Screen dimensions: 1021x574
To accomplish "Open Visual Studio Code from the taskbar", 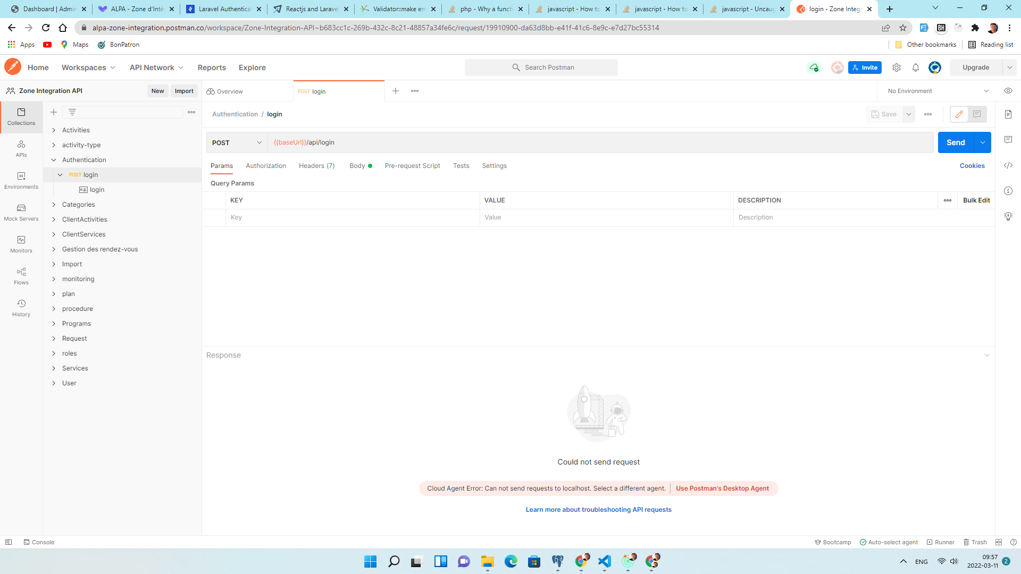I will click(x=605, y=561).
